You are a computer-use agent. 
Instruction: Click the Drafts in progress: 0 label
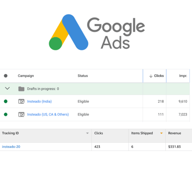tap(43, 89)
